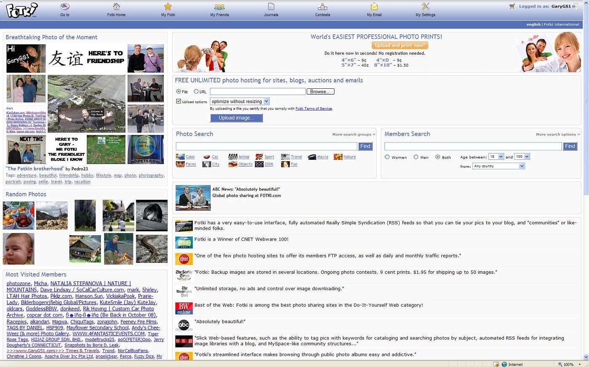The width and height of the screenshot is (589, 368).
Task: Click the friendship tag link
Action: tap(69, 175)
